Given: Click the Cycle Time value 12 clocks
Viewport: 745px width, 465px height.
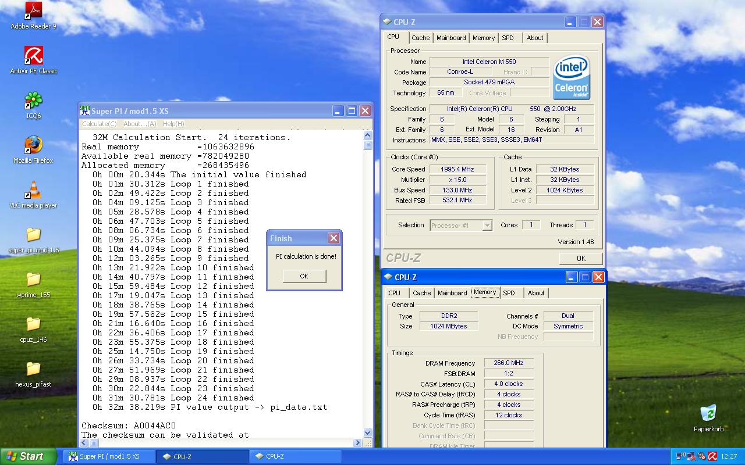Looking at the screenshot, I should click(509, 415).
